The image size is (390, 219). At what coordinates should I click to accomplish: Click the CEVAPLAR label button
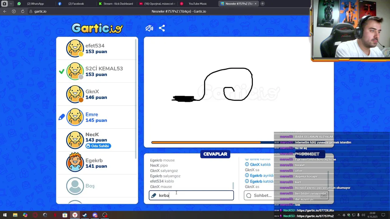point(215,154)
